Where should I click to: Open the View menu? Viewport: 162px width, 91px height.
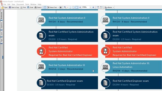pos(13,5)
